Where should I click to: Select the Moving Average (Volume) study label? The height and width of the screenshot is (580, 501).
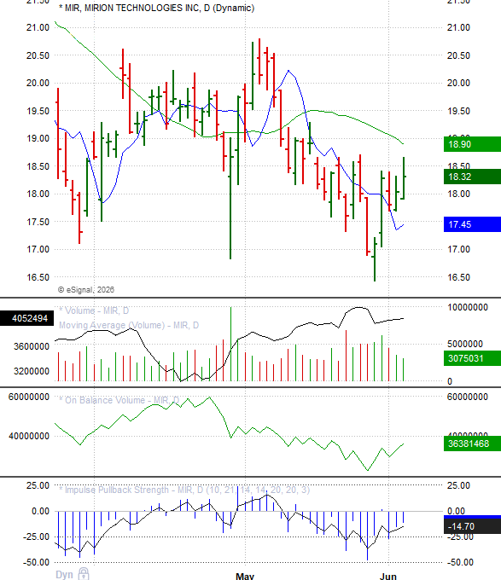[x=129, y=325]
